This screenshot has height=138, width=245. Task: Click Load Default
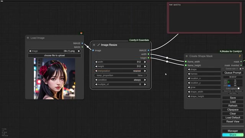[233, 118]
